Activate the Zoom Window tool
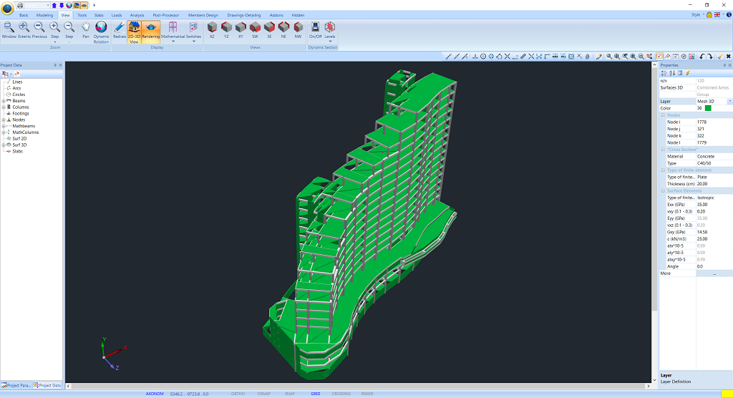The height and width of the screenshot is (398, 733). [9, 29]
